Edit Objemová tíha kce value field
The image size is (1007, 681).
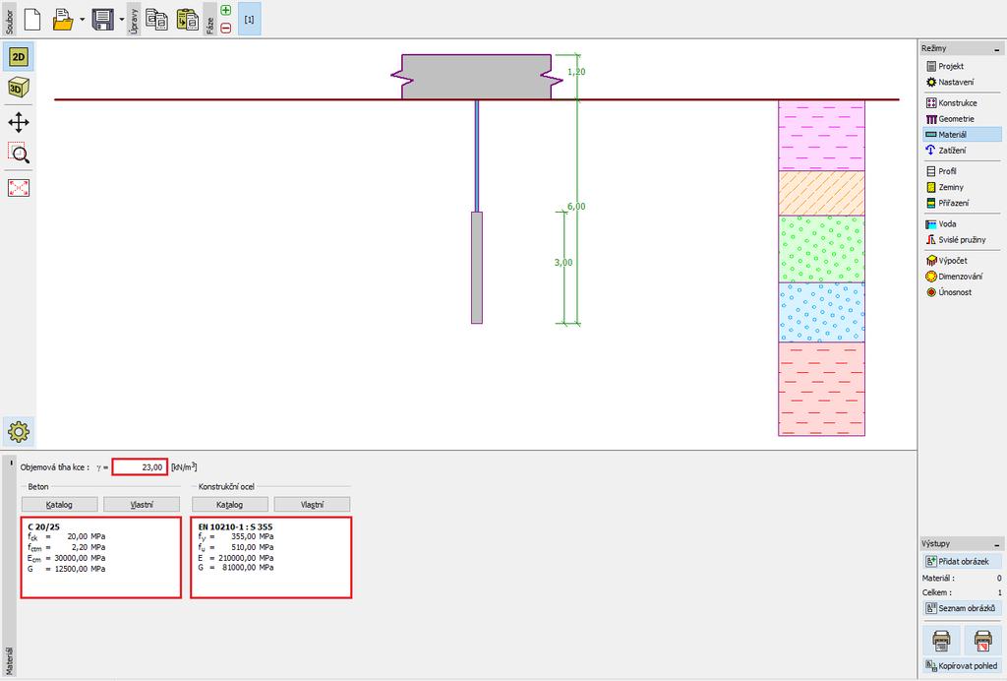140,467
